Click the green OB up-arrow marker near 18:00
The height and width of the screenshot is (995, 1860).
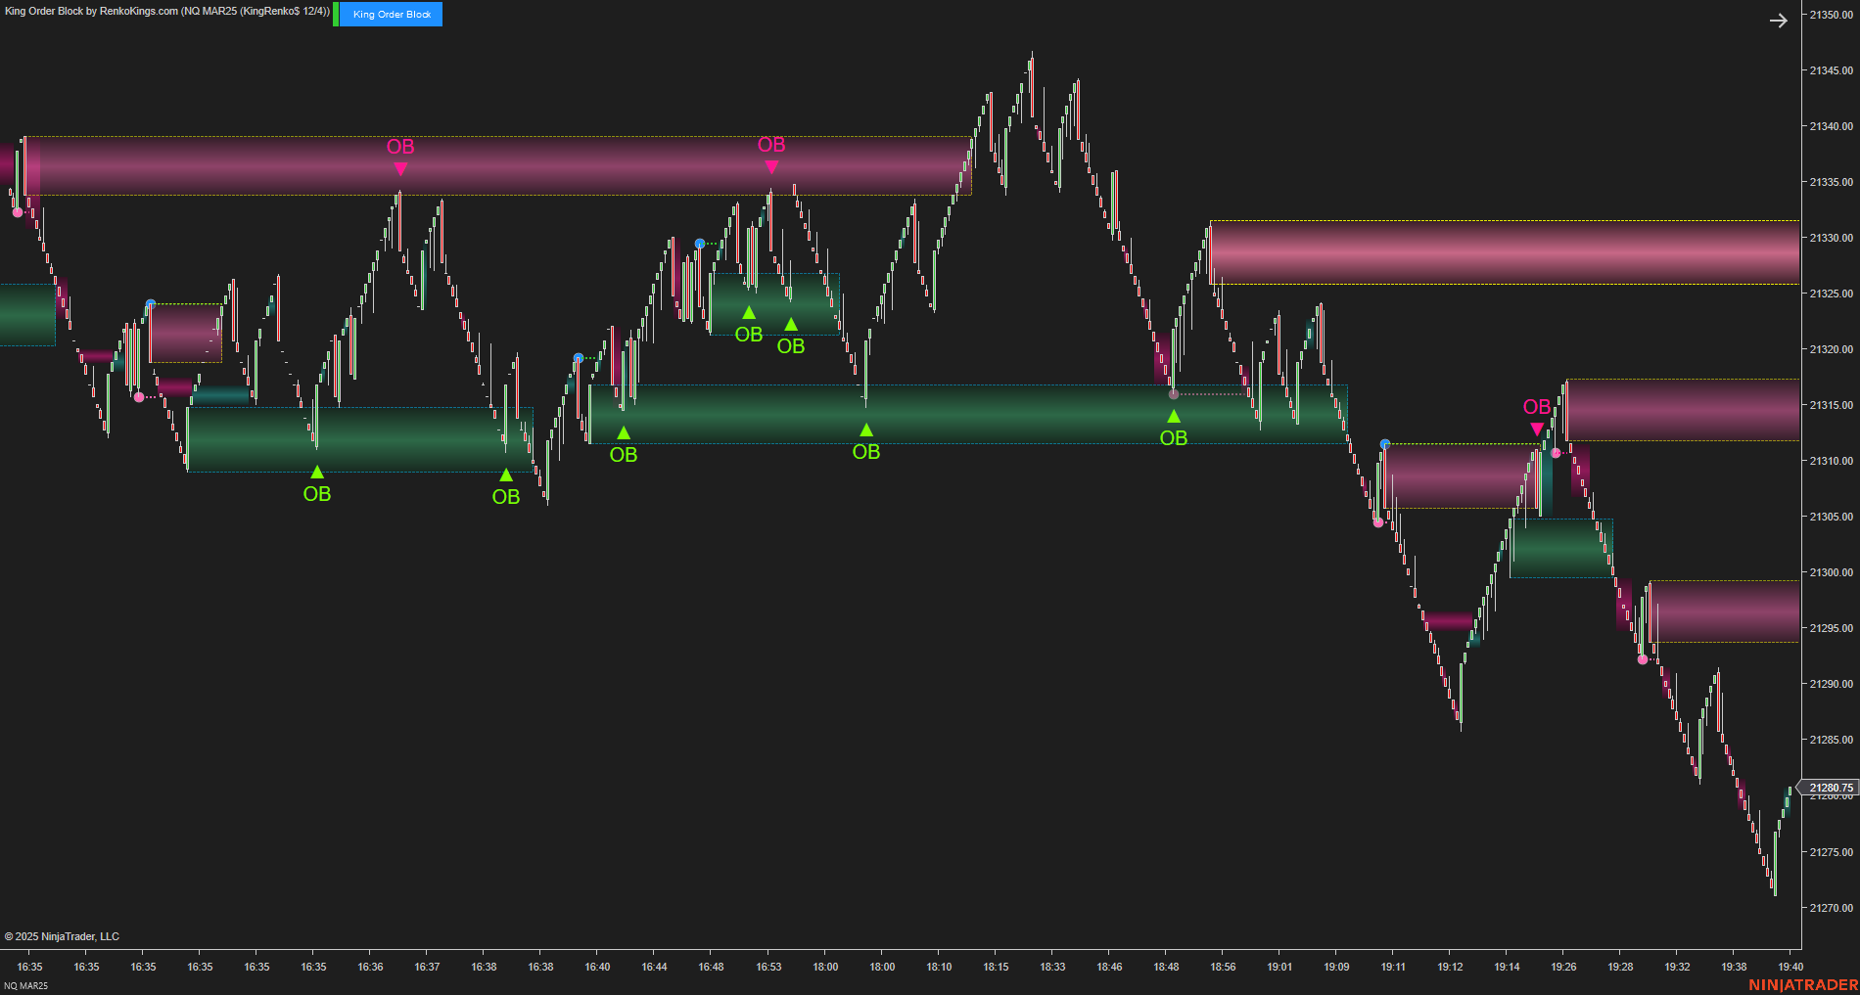point(865,429)
